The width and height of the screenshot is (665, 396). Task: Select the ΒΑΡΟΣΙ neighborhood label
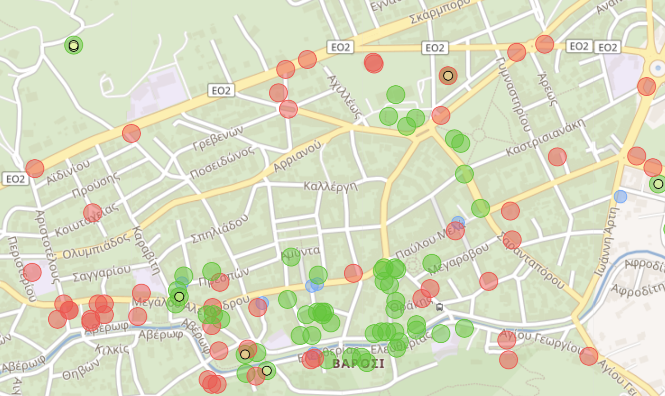tap(359, 364)
